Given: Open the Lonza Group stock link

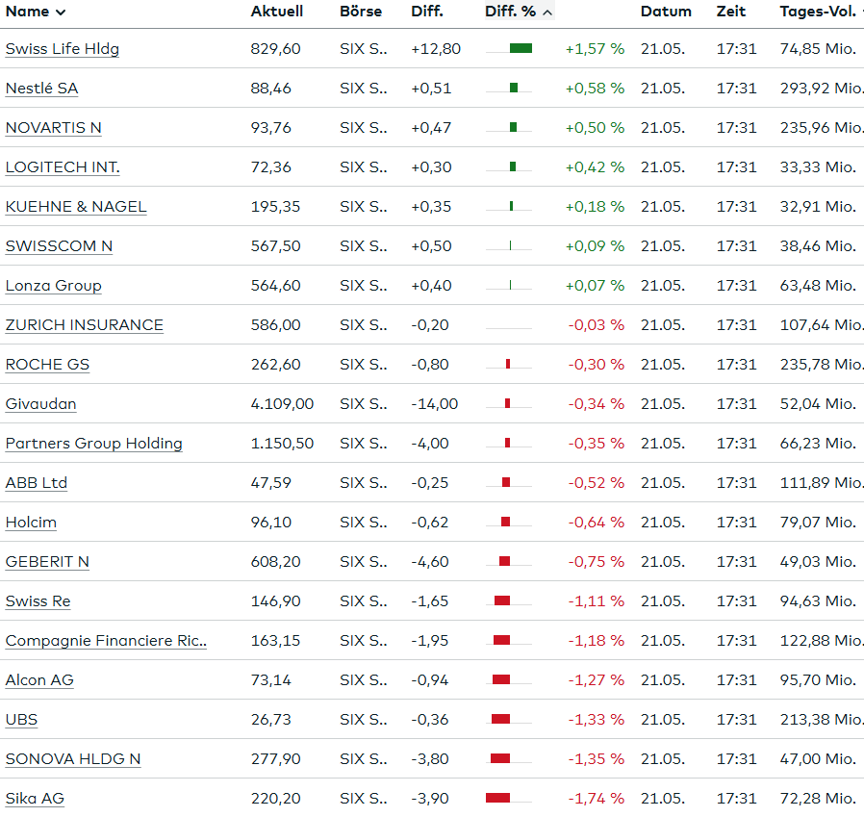Looking at the screenshot, I should pyautogui.click(x=54, y=286).
